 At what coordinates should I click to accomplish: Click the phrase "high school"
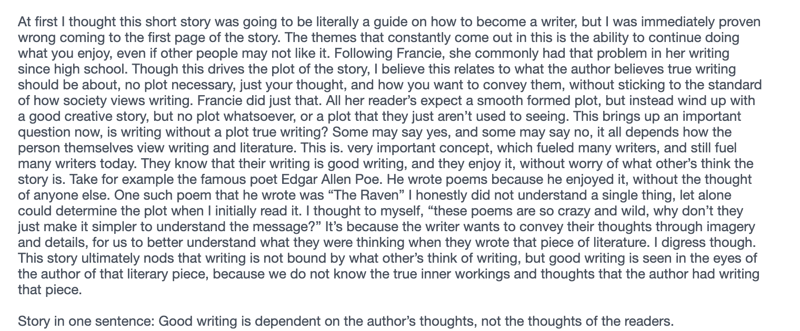(71, 69)
